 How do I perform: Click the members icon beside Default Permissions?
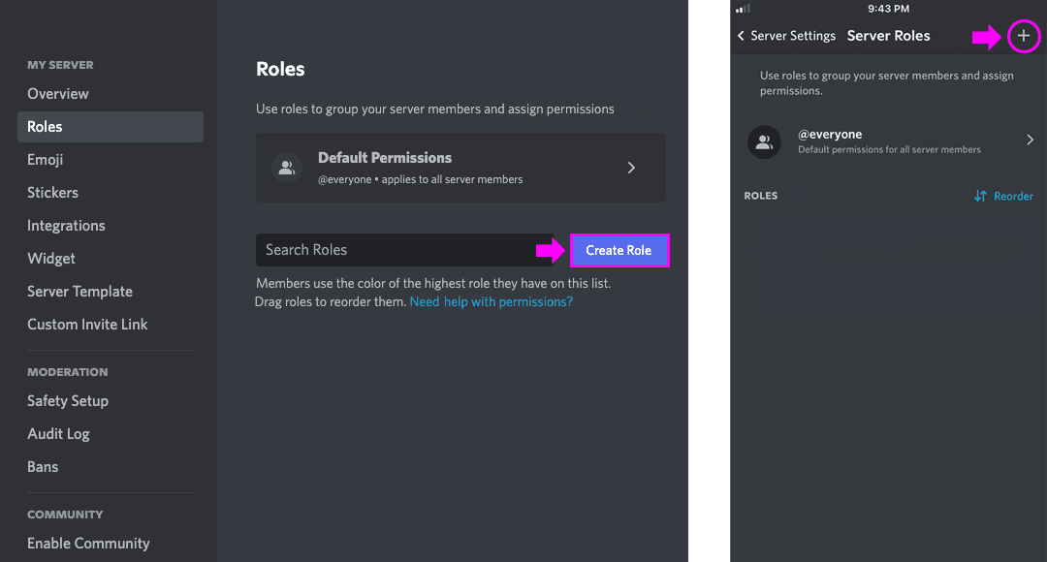coord(286,168)
